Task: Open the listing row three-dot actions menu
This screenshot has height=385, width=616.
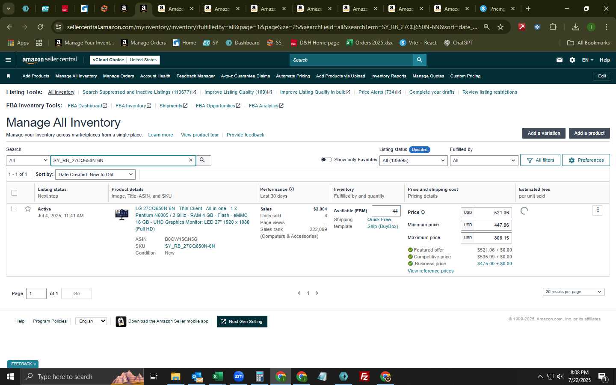Action: [598, 210]
